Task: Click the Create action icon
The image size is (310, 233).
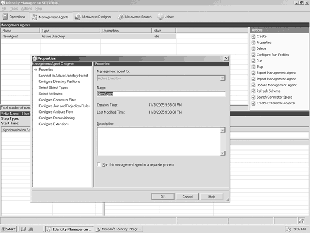Action: click(253, 36)
